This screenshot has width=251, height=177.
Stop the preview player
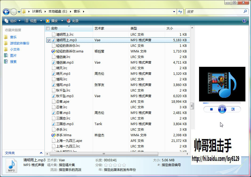(211, 109)
